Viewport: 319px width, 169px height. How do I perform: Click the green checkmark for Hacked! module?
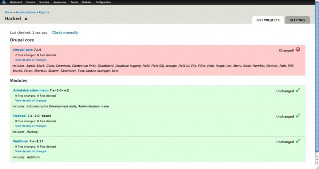298,116
